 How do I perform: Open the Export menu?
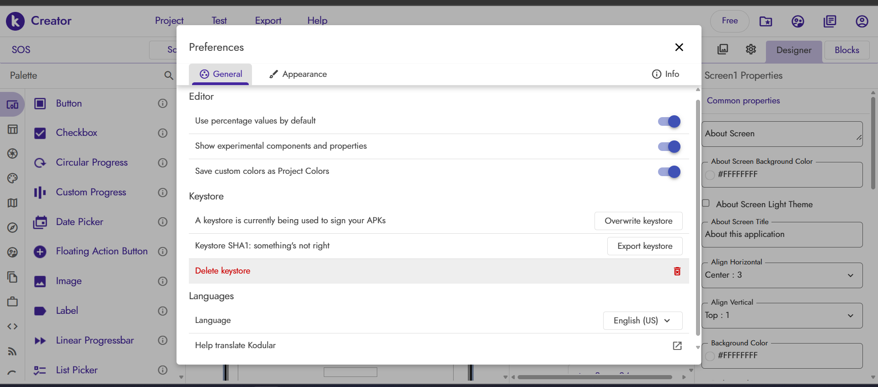[x=268, y=21]
